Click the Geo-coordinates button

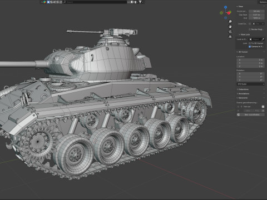pos(251,114)
